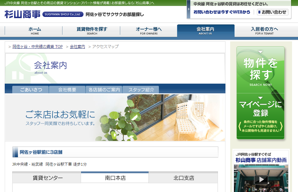Select the 会社案内 ABOUT US menu
Image resolution: width=298 pixels, height=192 pixels.
click(x=206, y=31)
